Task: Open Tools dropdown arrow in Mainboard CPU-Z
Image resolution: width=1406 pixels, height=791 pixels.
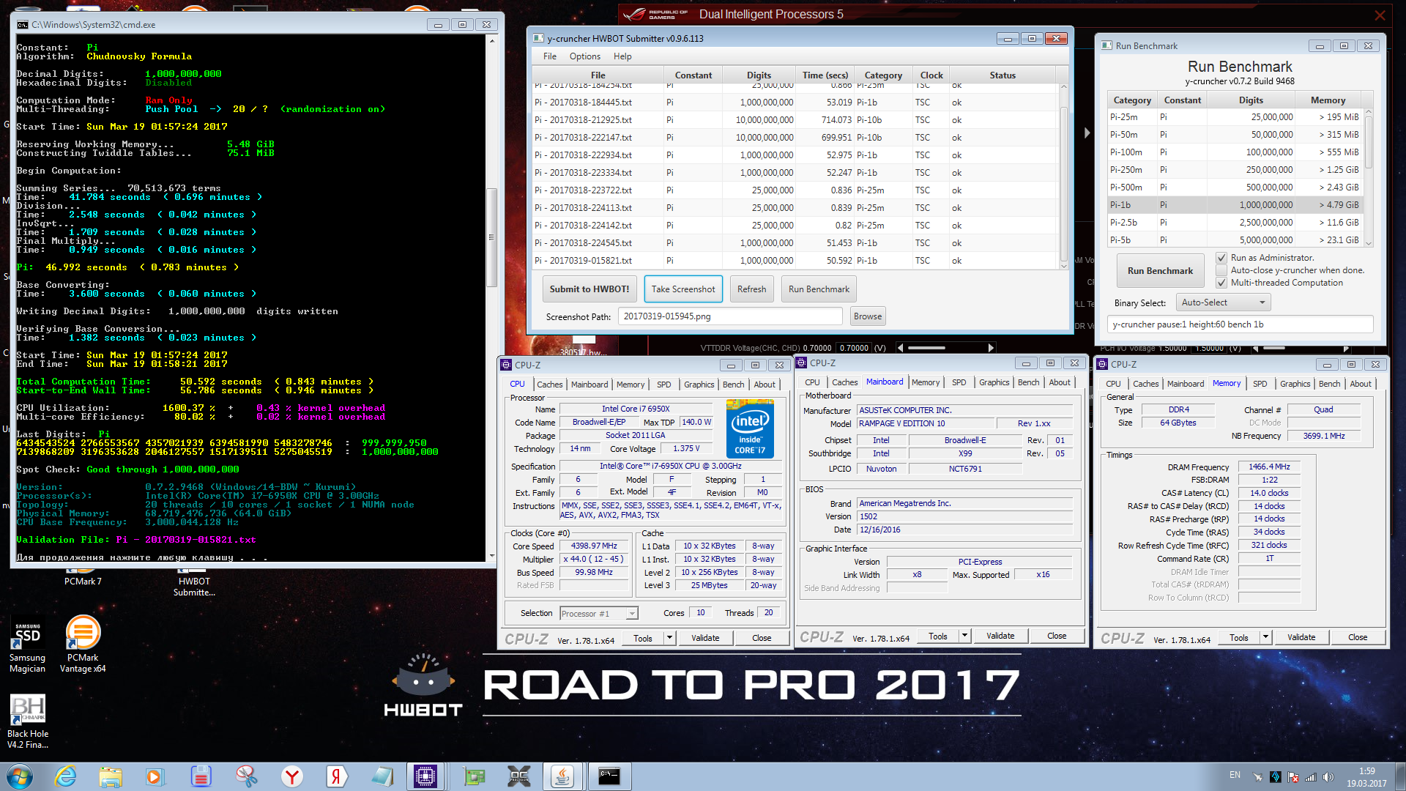Action: pyautogui.click(x=964, y=636)
